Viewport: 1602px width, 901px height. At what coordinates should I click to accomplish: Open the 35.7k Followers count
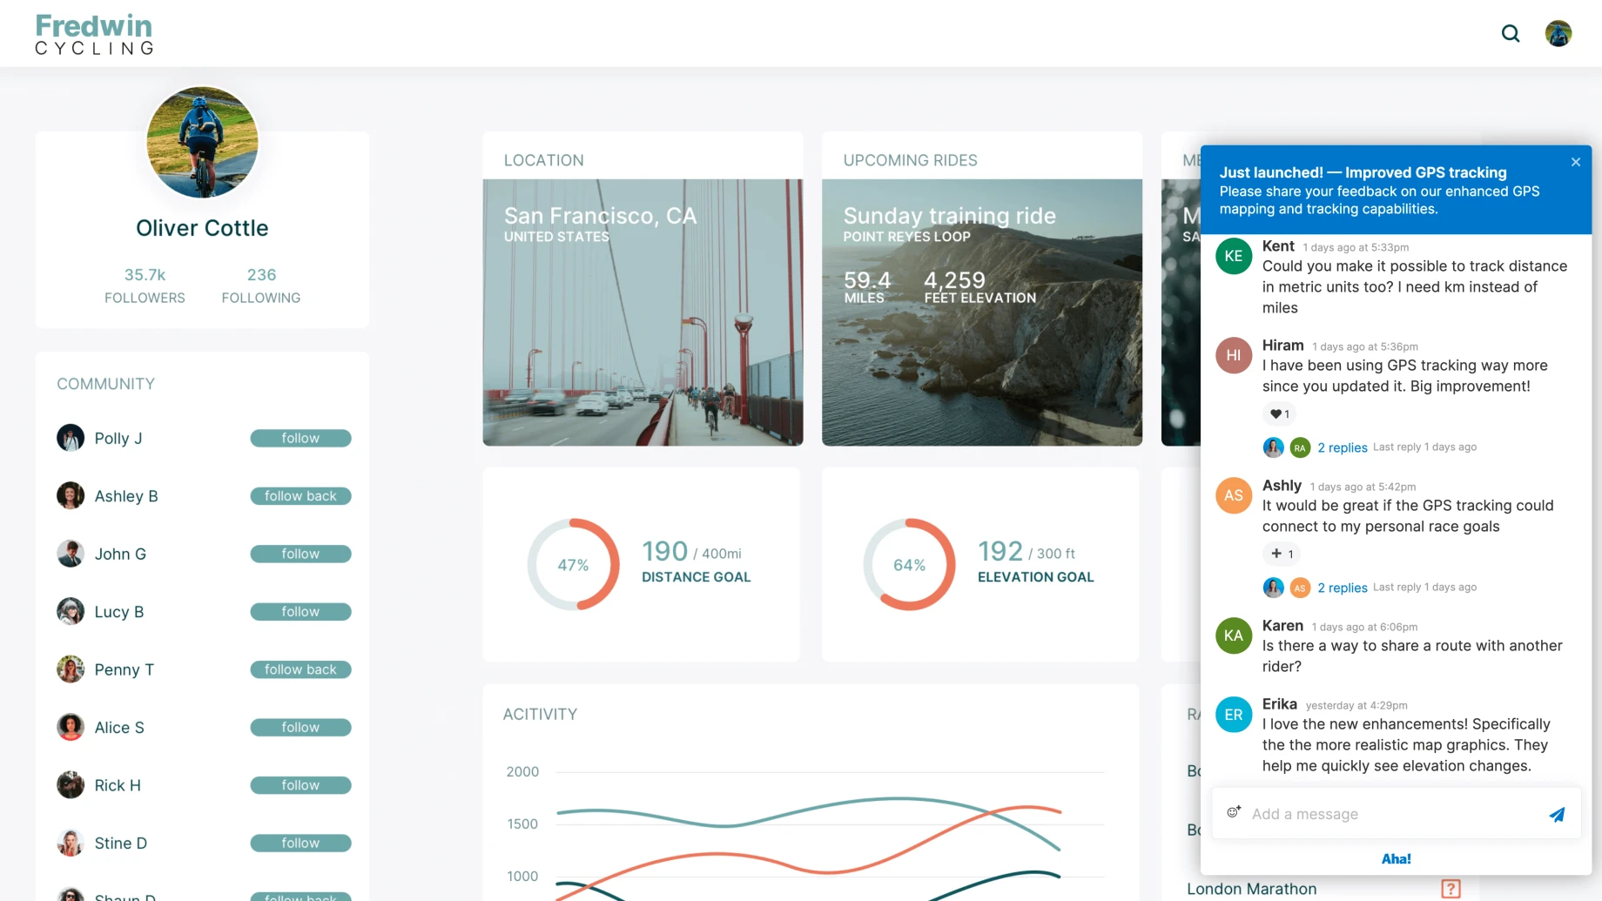pos(145,285)
